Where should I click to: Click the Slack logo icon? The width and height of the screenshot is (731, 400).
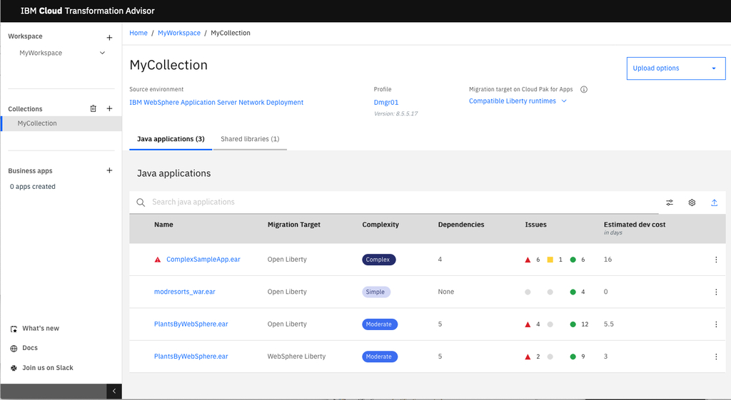[14, 368]
